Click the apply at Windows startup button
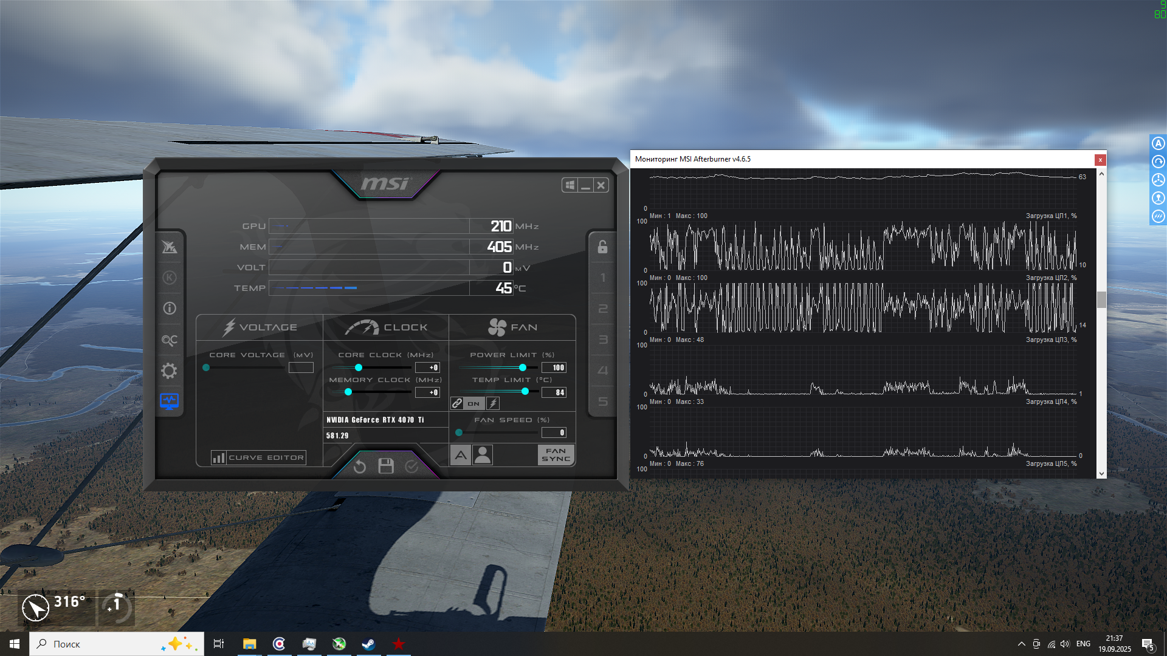Viewport: 1167px width, 656px height. coord(570,185)
